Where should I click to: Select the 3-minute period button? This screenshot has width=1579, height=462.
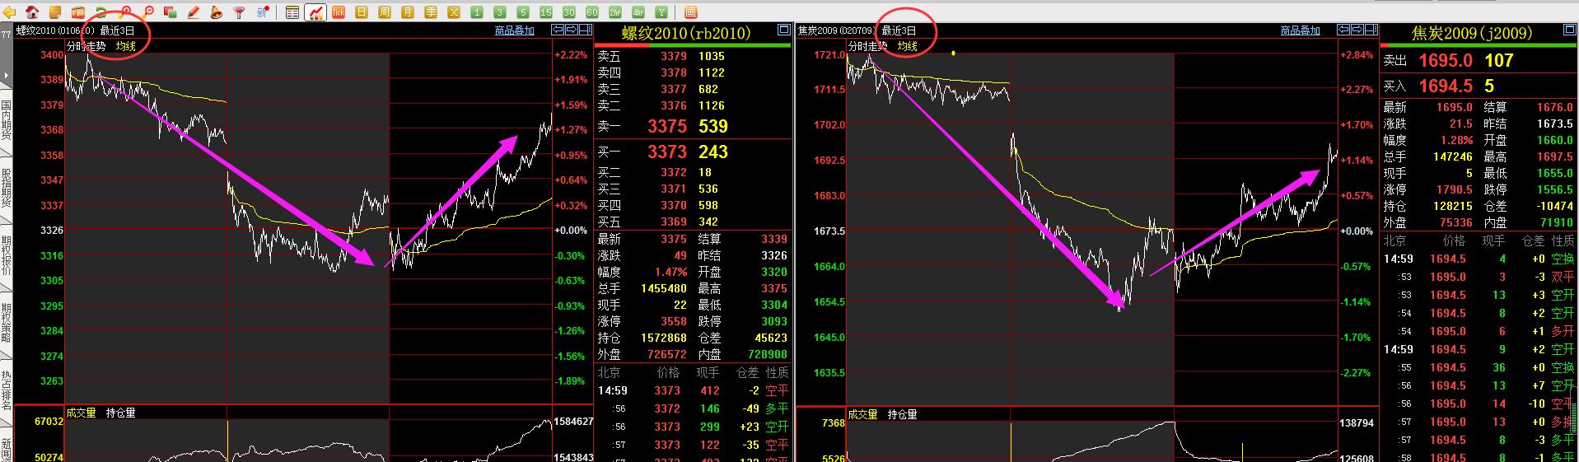click(x=500, y=12)
